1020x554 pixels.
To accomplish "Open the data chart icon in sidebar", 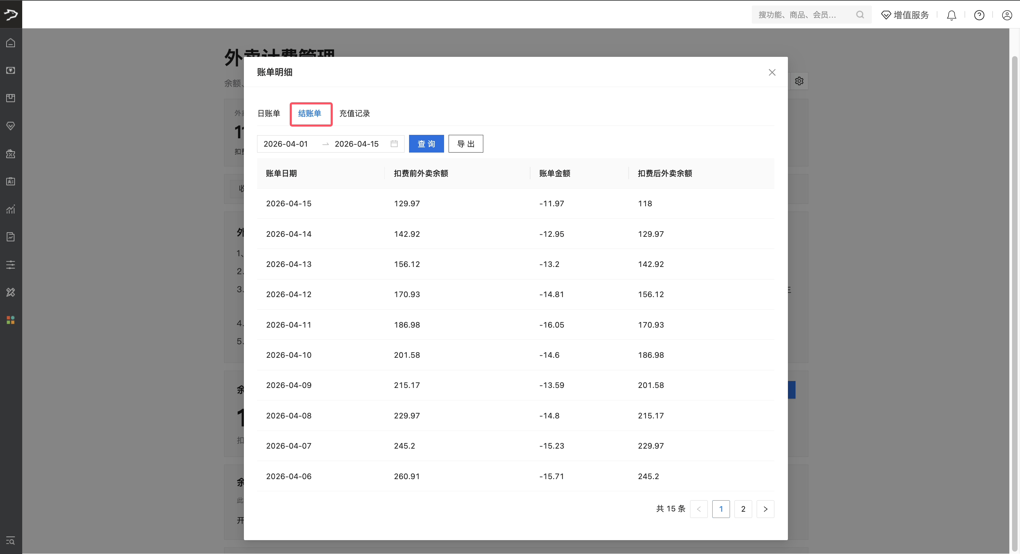I will click(x=11, y=209).
